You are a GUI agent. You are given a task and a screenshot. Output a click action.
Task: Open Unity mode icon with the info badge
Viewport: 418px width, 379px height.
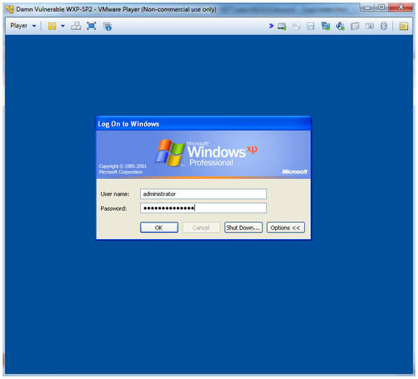[x=107, y=26]
